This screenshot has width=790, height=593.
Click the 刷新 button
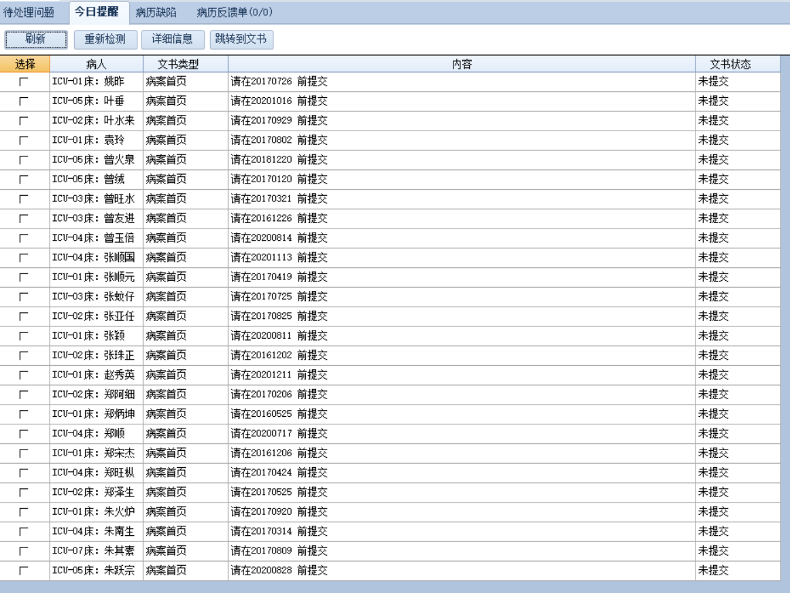tap(36, 39)
